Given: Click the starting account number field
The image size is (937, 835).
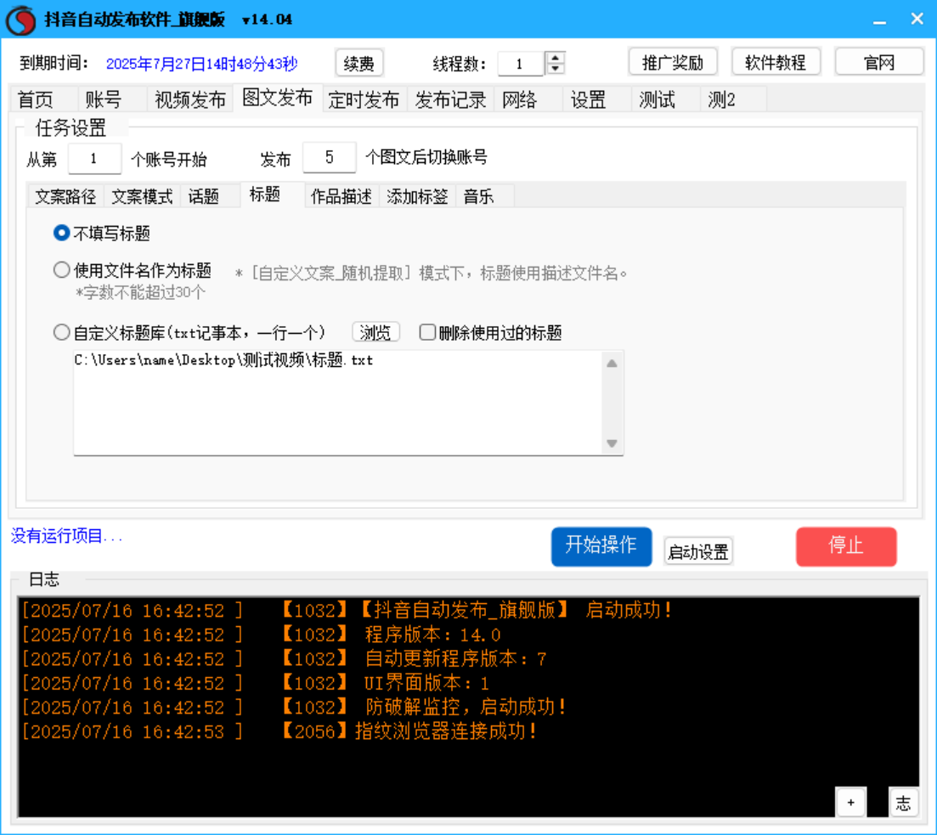Looking at the screenshot, I should 94,158.
